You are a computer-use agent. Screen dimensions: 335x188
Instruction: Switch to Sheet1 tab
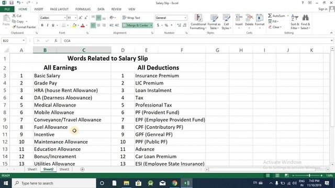click(x=32, y=169)
